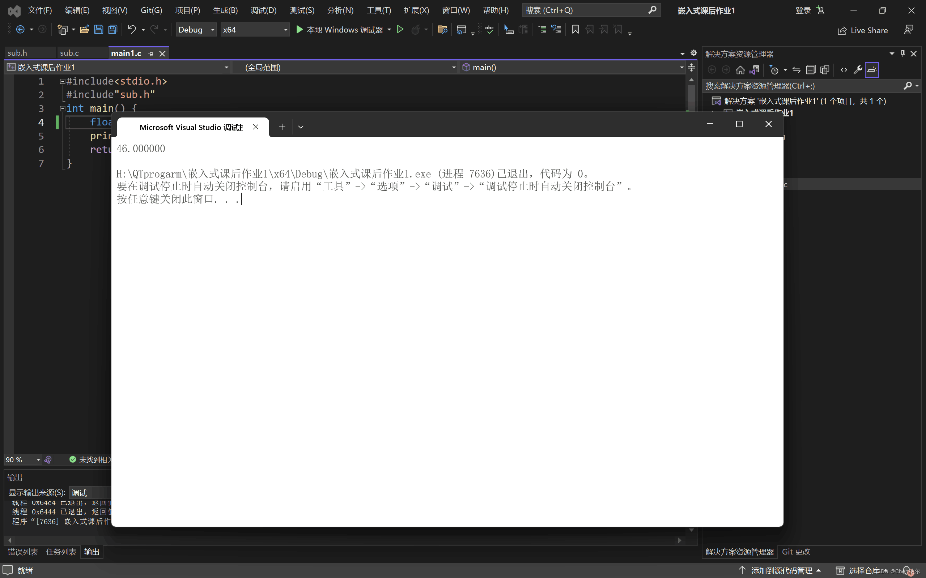926x578 pixels.
Task: Switch to the 任务列表 tab
Action: point(61,552)
